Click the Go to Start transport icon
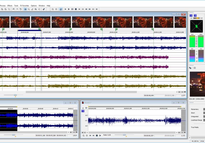 point(79,9)
